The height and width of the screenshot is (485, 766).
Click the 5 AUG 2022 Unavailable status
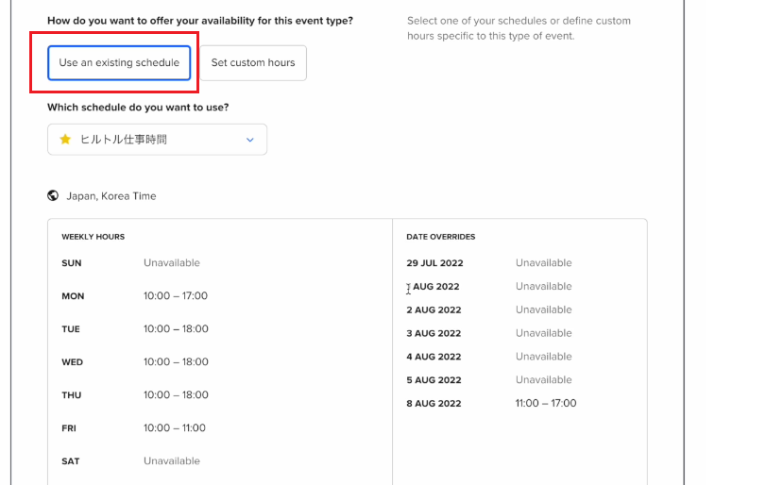(x=543, y=380)
